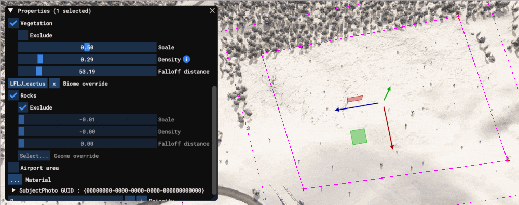Click the LFLJ_cactus biome button
The width and height of the screenshot is (519, 205).
point(28,84)
